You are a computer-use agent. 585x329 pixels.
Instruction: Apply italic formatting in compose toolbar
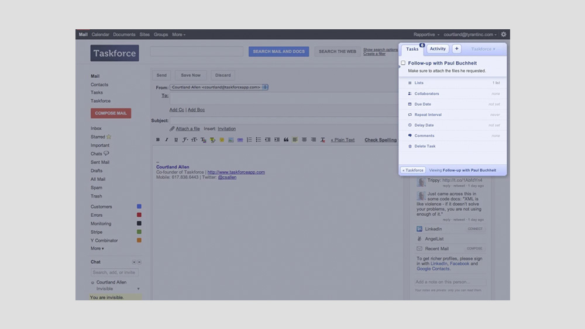pyautogui.click(x=167, y=140)
